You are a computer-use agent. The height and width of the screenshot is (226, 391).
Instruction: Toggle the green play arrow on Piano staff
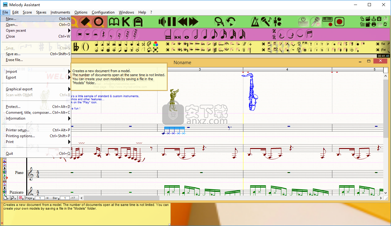pos(5,175)
